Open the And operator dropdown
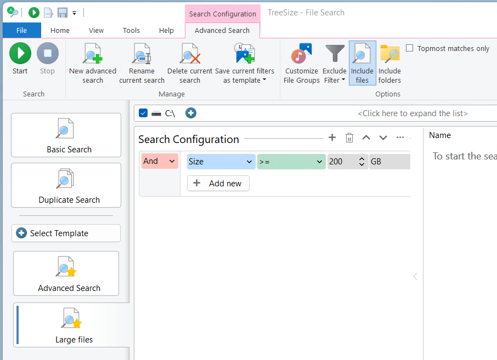Viewport: 497px width, 360px height. tap(160, 161)
